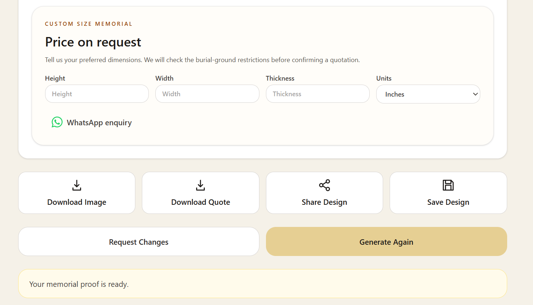Click the Share Design button label
The height and width of the screenshot is (305, 533).
[325, 202]
